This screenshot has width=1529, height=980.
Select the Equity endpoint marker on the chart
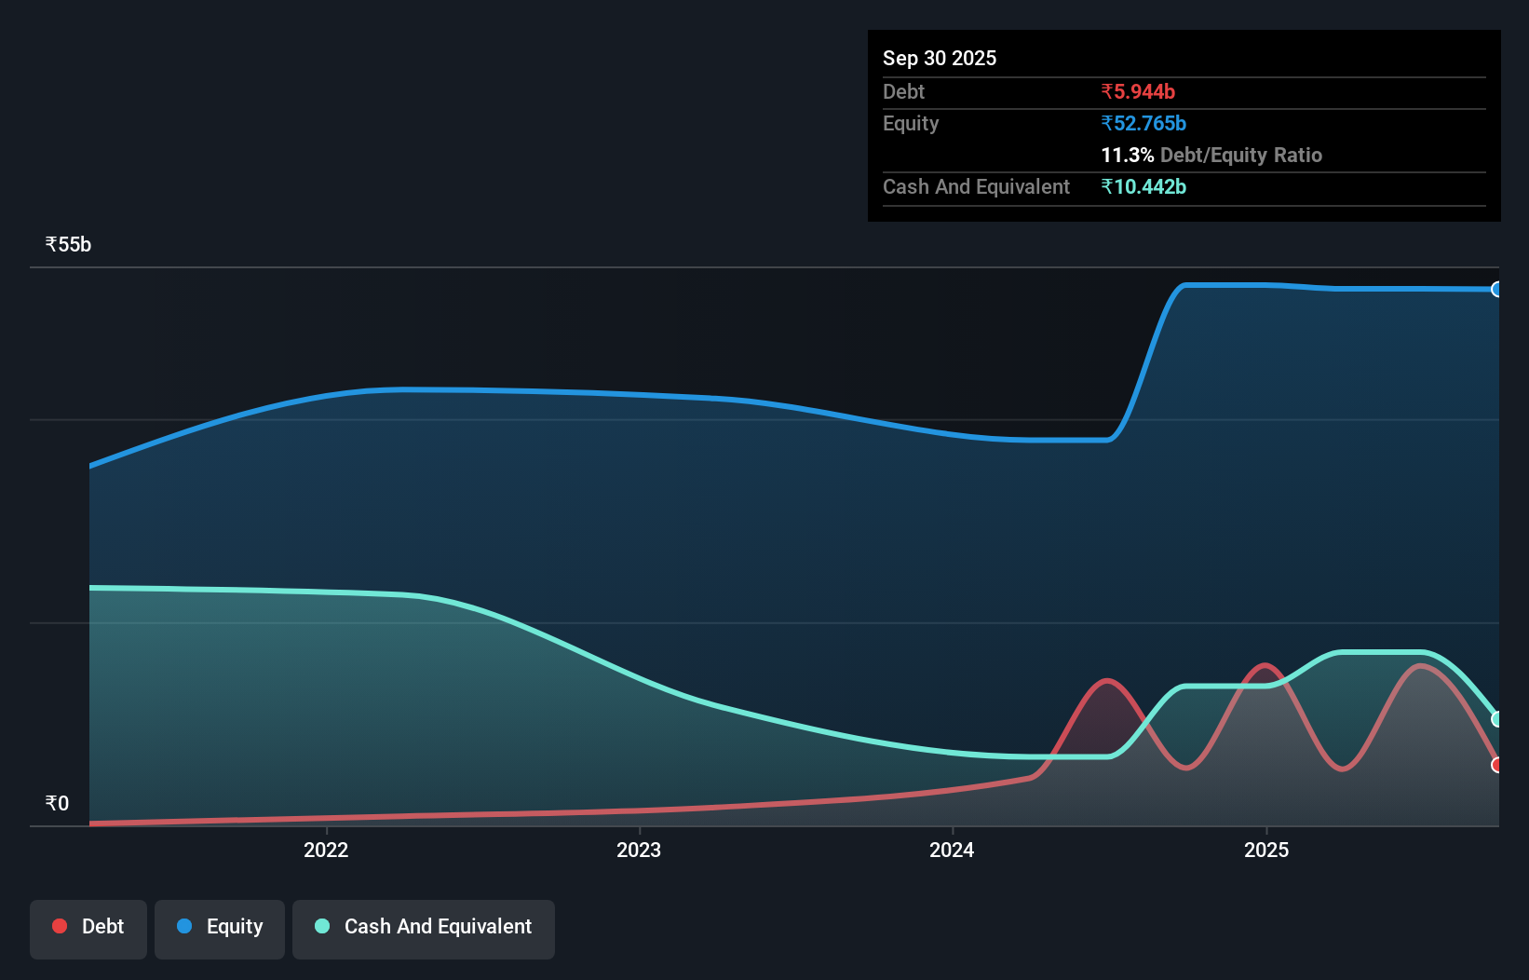[1496, 289]
